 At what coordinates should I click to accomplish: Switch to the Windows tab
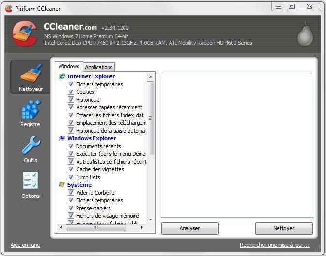(69, 66)
